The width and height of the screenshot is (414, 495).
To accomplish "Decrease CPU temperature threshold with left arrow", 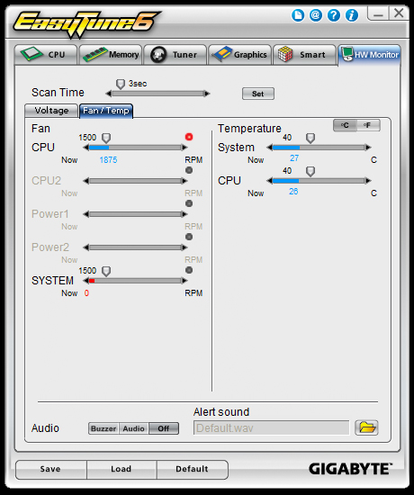I will point(269,181).
